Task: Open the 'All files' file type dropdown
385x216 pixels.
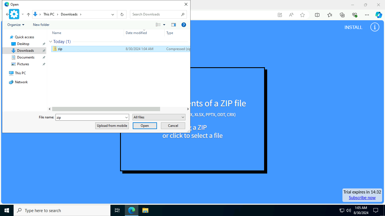Action: click(159, 117)
